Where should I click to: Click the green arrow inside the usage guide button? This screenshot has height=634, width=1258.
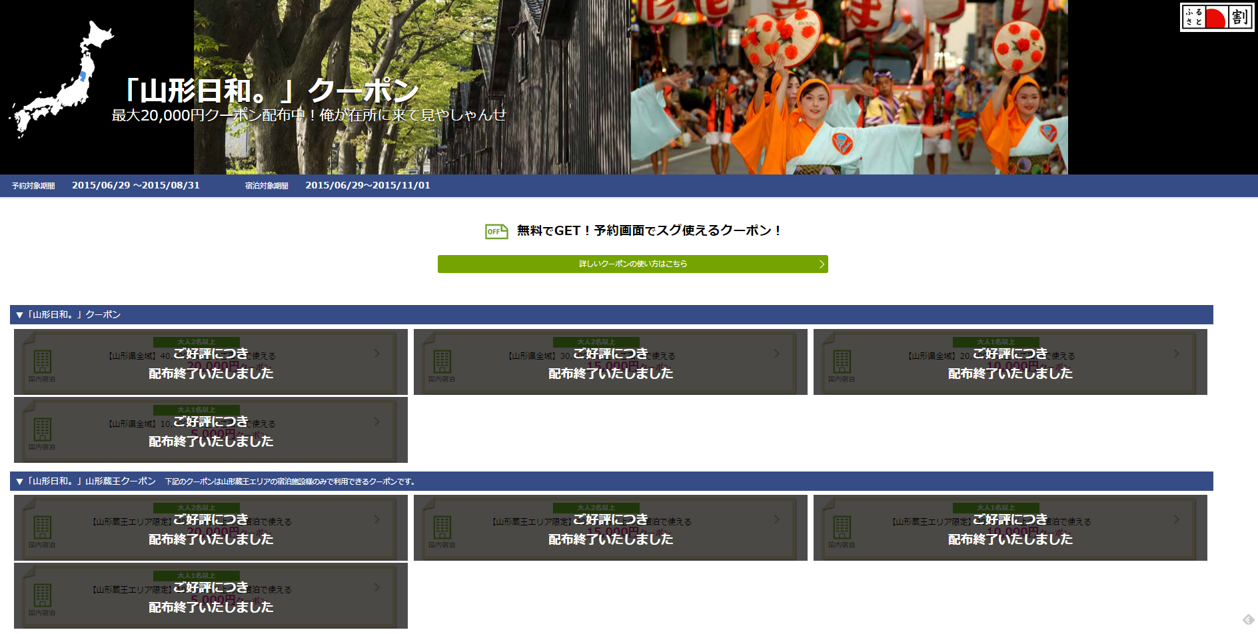pyautogui.click(x=822, y=264)
